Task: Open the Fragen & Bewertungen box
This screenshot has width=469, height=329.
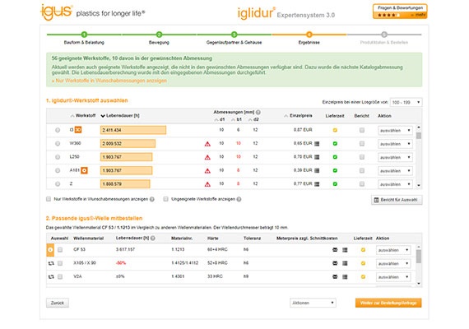Action: pos(400,12)
